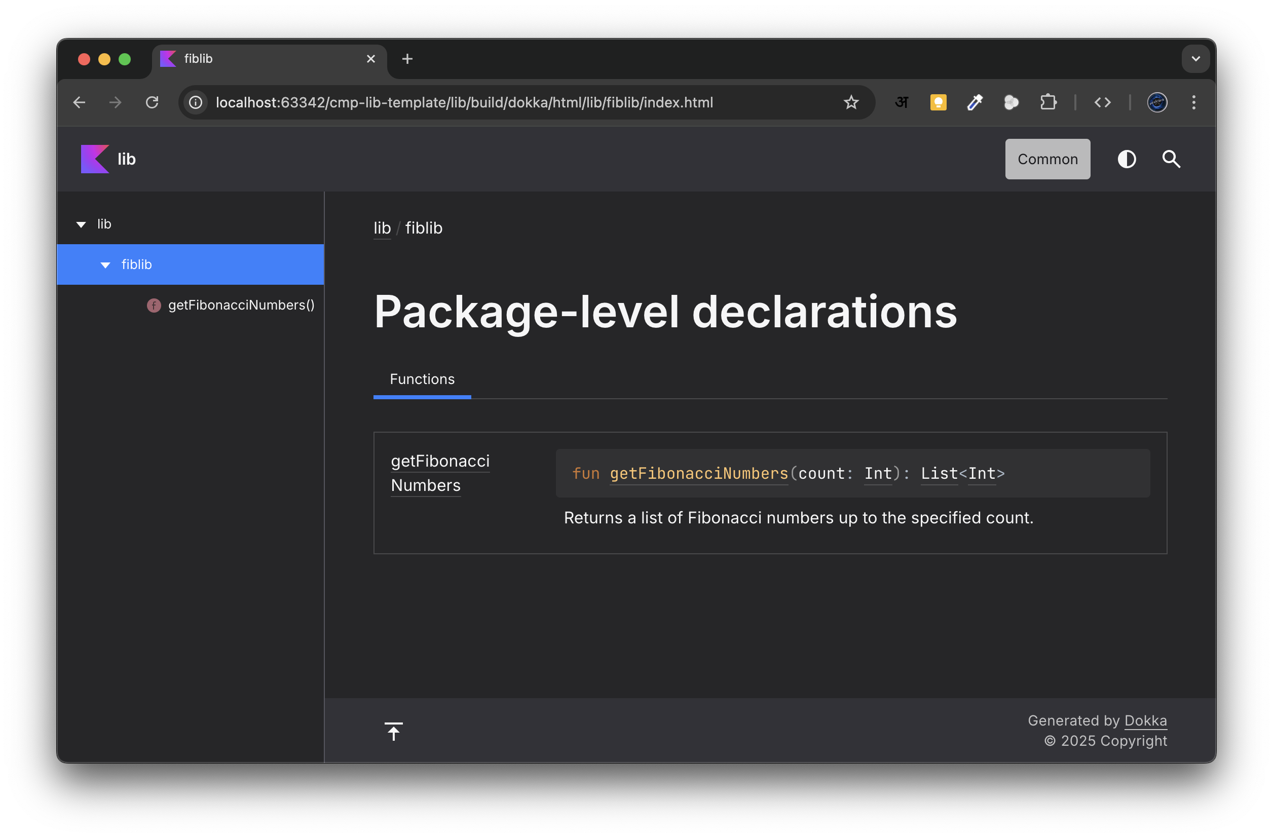The width and height of the screenshot is (1273, 838).
Task: View site information icon in address bar
Action: pos(196,102)
